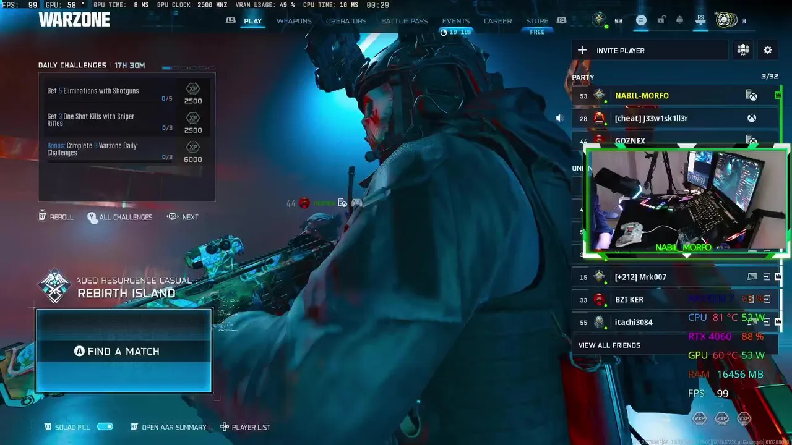Click REROLL challenge
The height and width of the screenshot is (445, 792).
point(56,217)
